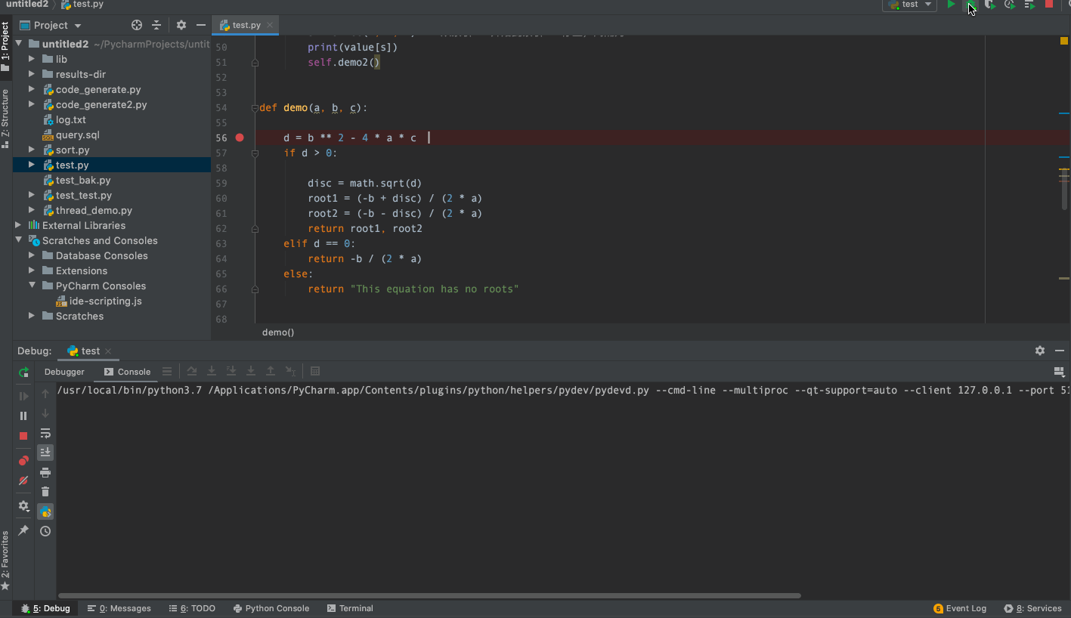
Task: Collapse Scratches and Consoles node
Action: 19,240
